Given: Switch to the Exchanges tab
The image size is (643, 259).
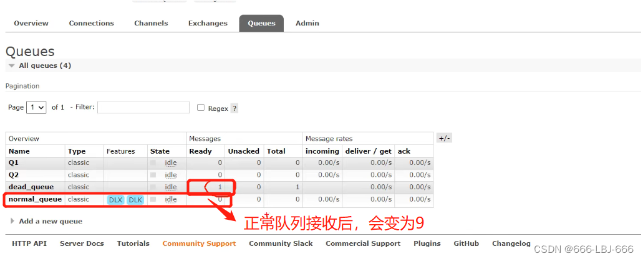Looking at the screenshot, I should (x=208, y=24).
